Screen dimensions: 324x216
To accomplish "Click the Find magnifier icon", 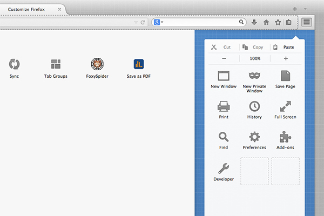I will [224, 137].
